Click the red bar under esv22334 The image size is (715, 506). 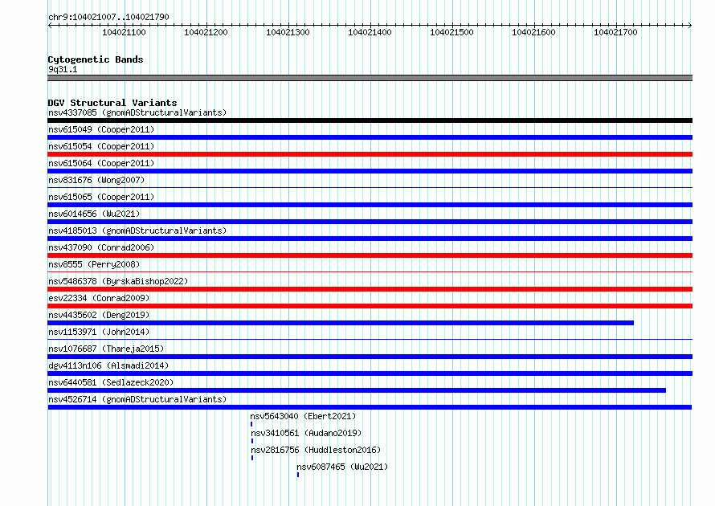[x=370, y=306]
